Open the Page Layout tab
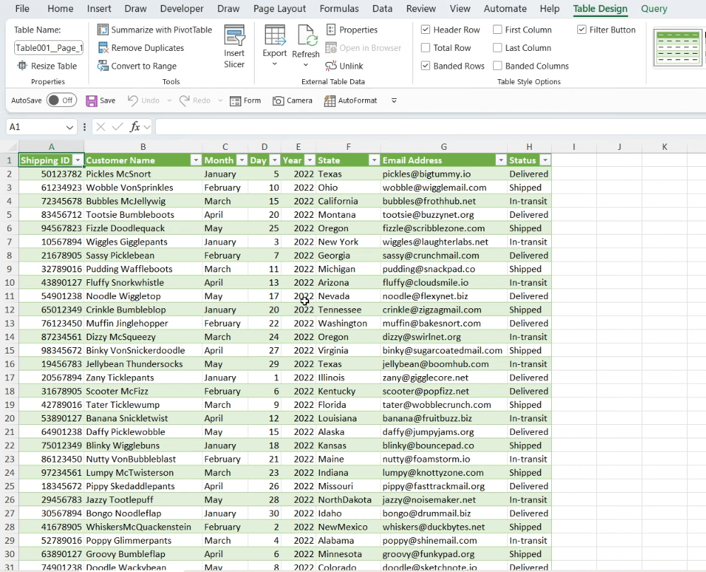 279,8
